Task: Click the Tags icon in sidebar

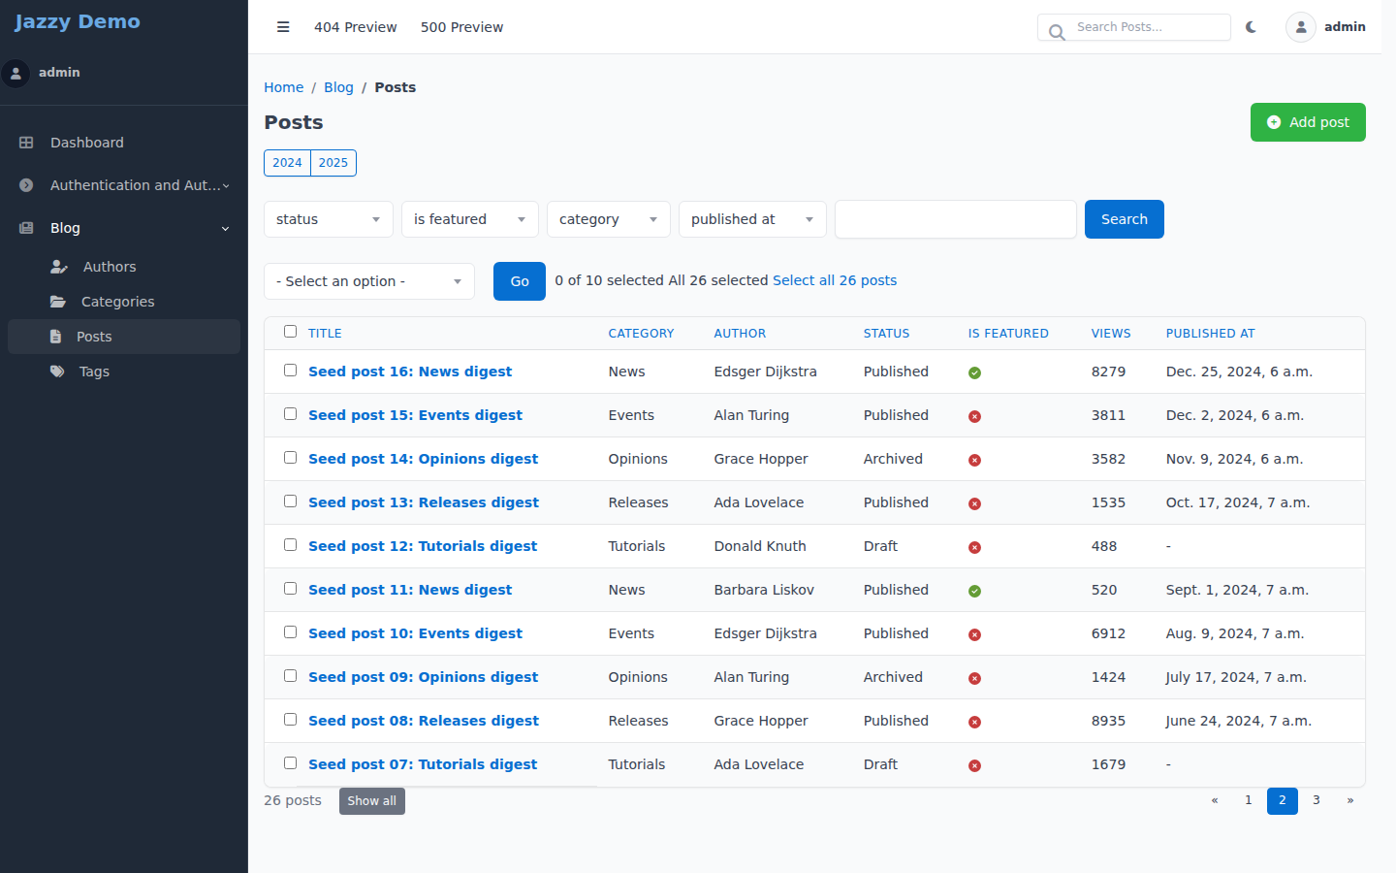Action: pyautogui.click(x=57, y=372)
